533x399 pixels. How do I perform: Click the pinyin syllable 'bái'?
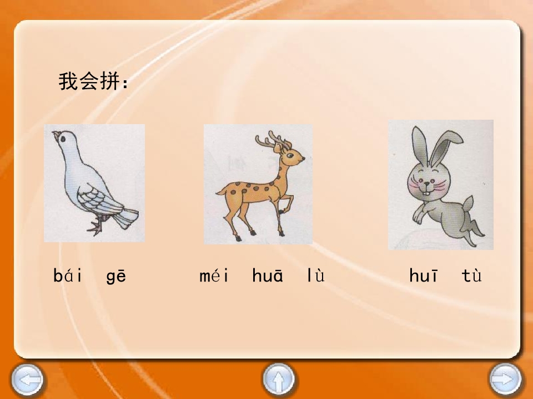[68, 275]
